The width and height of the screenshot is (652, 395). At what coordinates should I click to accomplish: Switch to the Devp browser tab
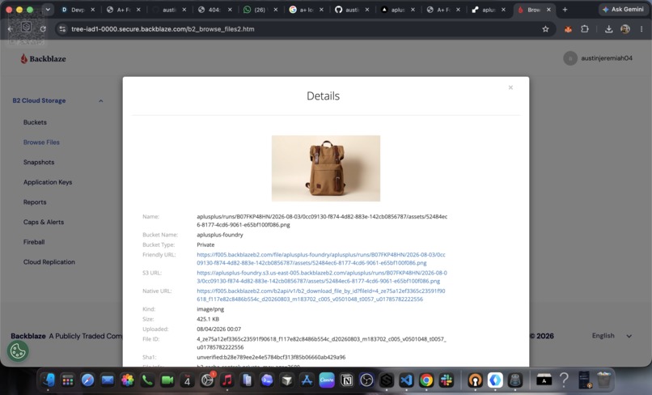[78, 10]
